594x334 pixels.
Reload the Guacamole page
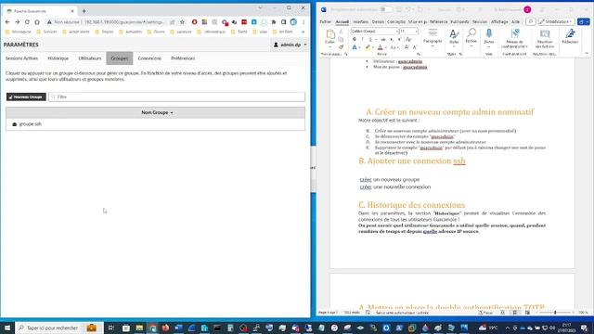click(x=27, y=22)
